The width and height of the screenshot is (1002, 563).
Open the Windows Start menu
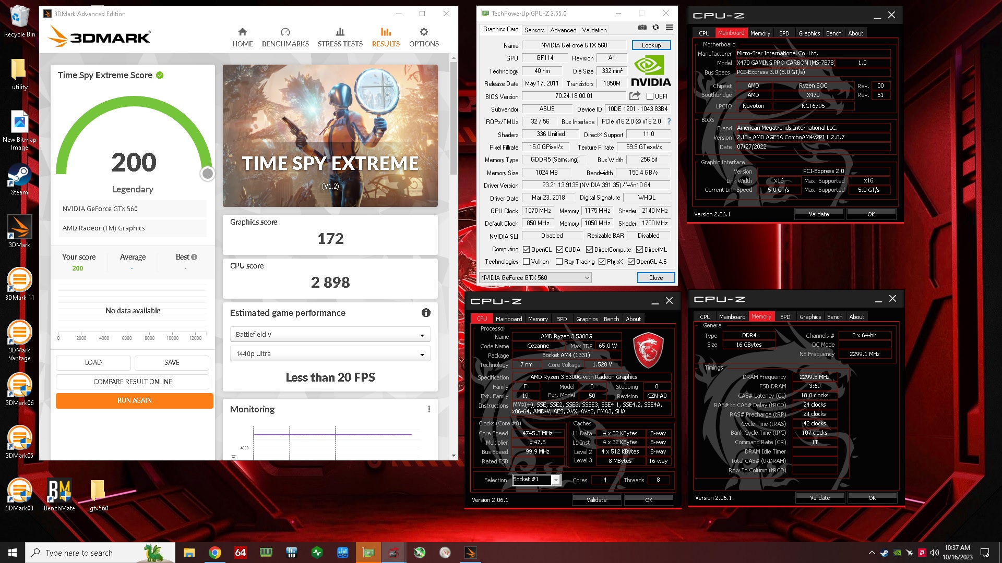[13, 553]
